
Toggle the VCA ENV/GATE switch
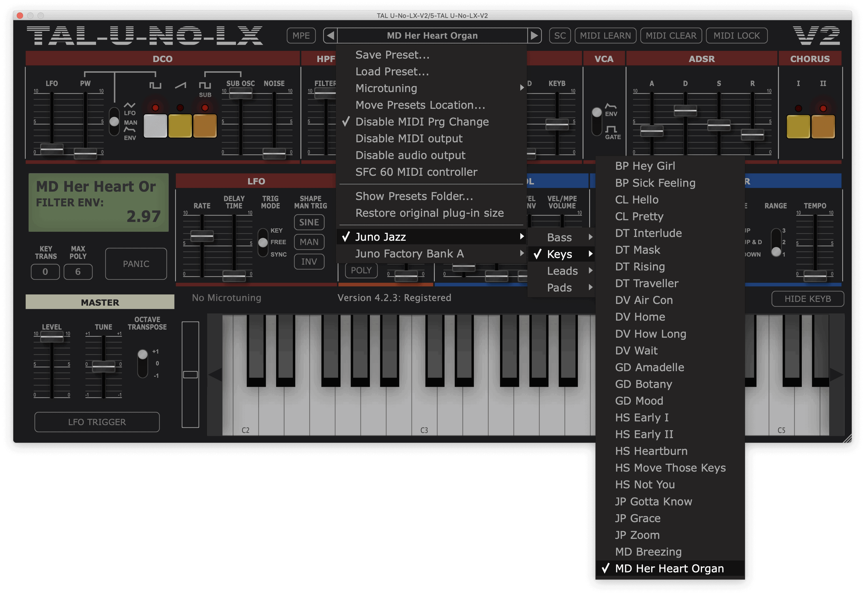[597, 121]
